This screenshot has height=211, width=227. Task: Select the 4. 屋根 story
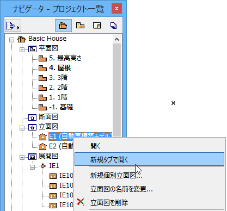pyautogui.click(x=60, y=68)
